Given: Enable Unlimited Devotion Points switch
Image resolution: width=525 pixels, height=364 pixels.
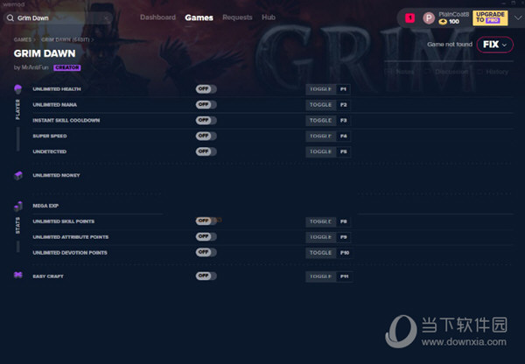Looking at the screenshot, I should 206,252.
